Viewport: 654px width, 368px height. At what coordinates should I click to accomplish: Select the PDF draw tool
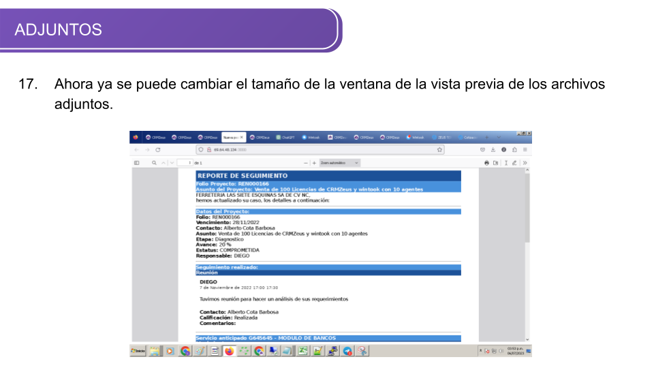514,163
